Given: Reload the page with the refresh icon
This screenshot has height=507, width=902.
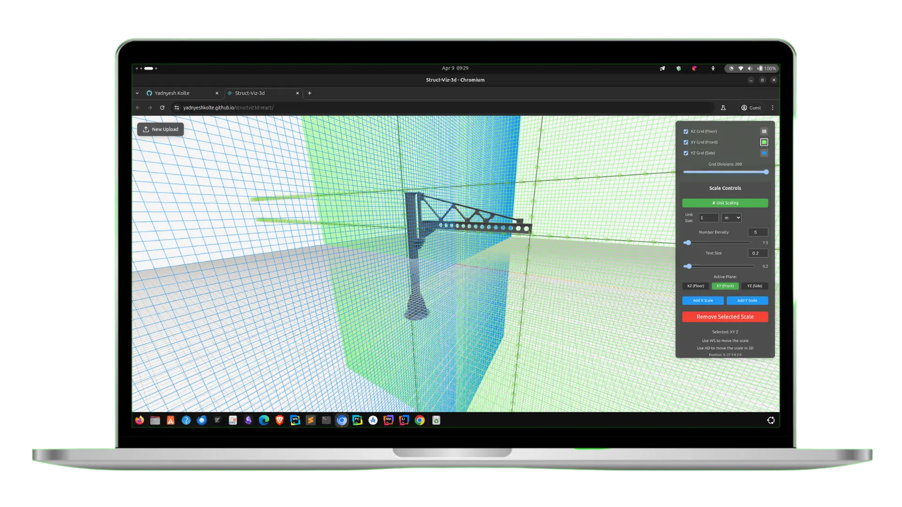Looking at the screenshot, I should (162, 108).
